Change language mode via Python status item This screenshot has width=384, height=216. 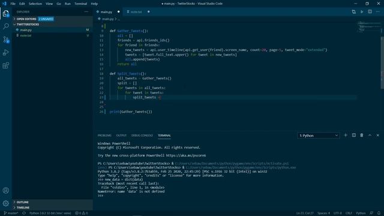pos(361,213)
